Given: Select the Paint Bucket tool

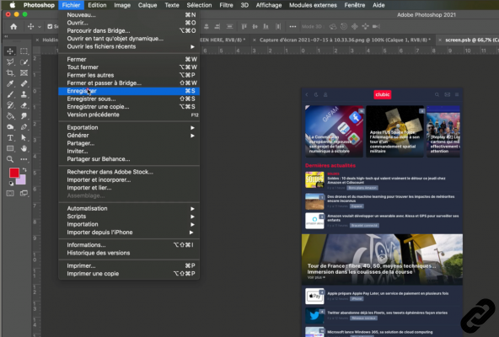Looking at the screenshot, I should (x=10, y=116).
